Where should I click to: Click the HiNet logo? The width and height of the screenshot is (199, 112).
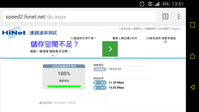click(x=14, y=33)
